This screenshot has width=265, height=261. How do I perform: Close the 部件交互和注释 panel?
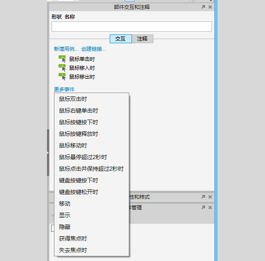tap(210, 7)
